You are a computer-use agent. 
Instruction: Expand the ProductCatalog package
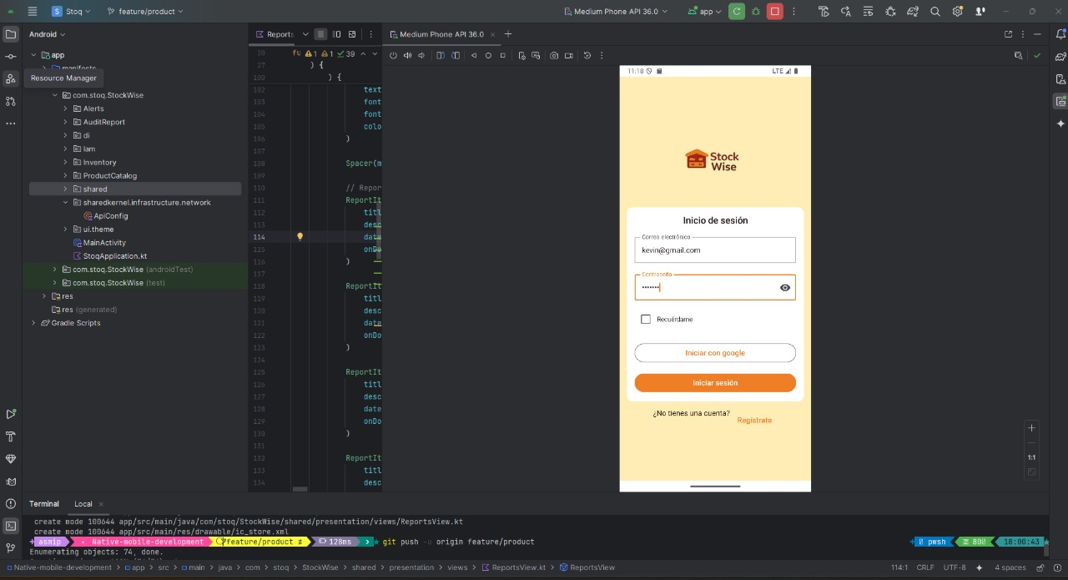(66, 175)
